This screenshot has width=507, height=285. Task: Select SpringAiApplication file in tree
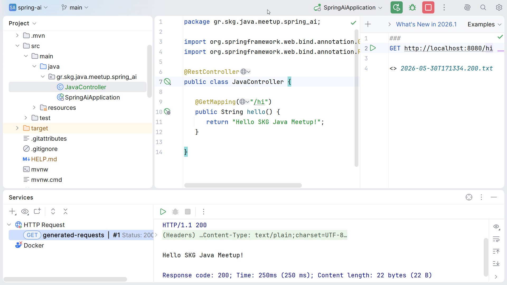92,97
